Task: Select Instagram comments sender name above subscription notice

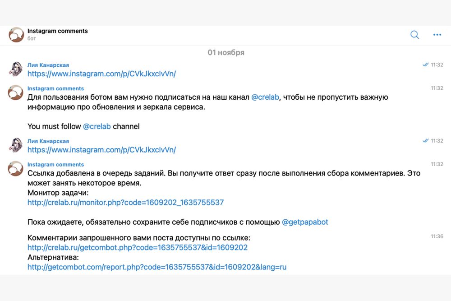Action: pyautogui.click(x=55, y=88)
